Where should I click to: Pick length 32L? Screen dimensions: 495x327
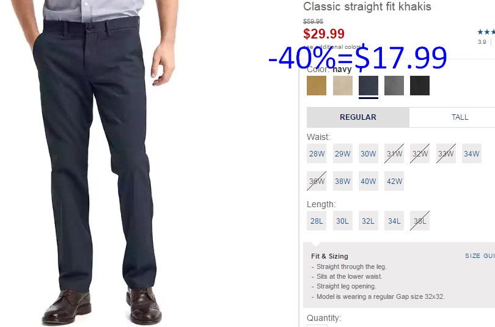369,221
